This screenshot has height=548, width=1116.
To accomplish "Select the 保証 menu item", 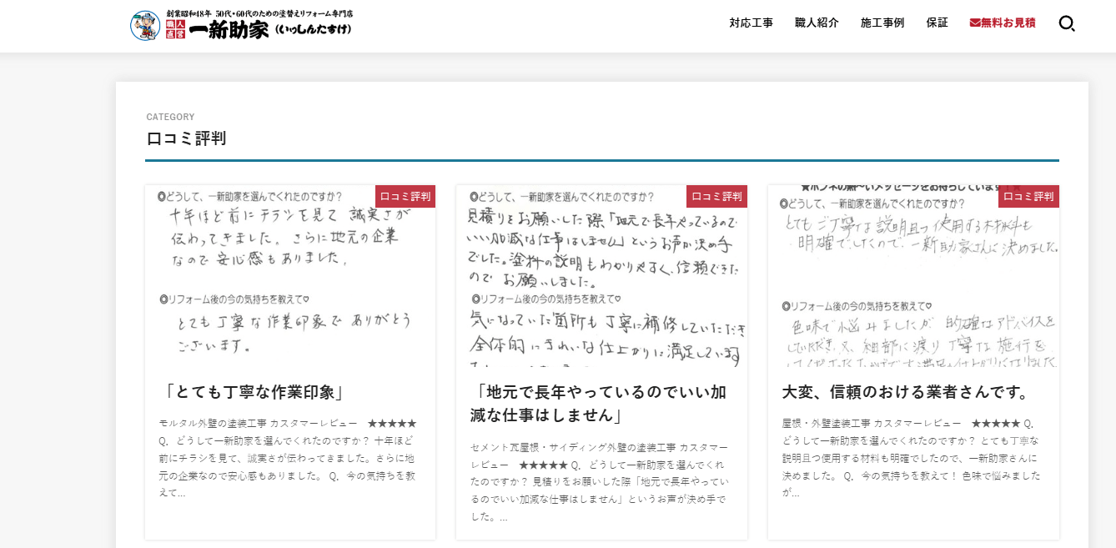I will (937, 23).
